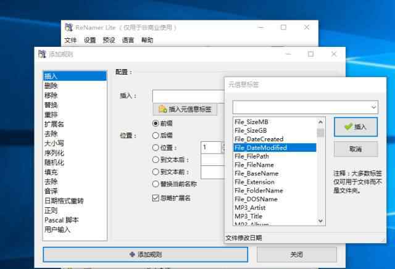Click the 添加规则 button at the bottom
Viewport: 395px width, 269px height.
click(x=146, y=254)
